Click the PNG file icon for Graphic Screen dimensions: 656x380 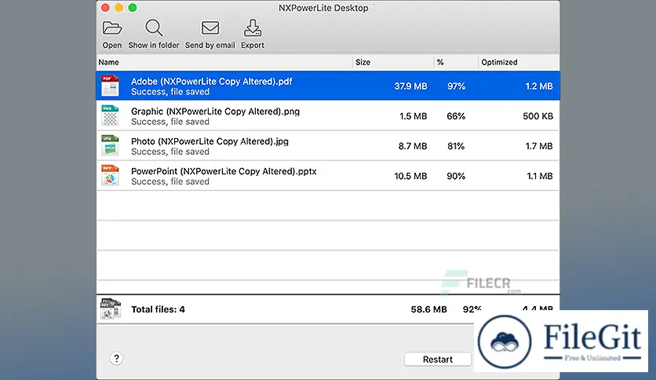pyautogui.click(x=110, y=116)
